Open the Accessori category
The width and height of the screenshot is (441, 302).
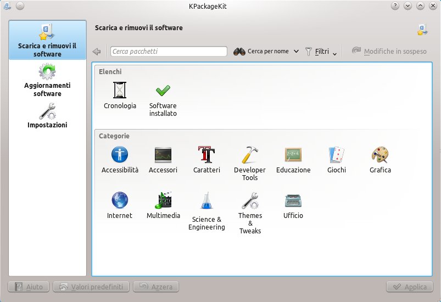tap(163, 155)
